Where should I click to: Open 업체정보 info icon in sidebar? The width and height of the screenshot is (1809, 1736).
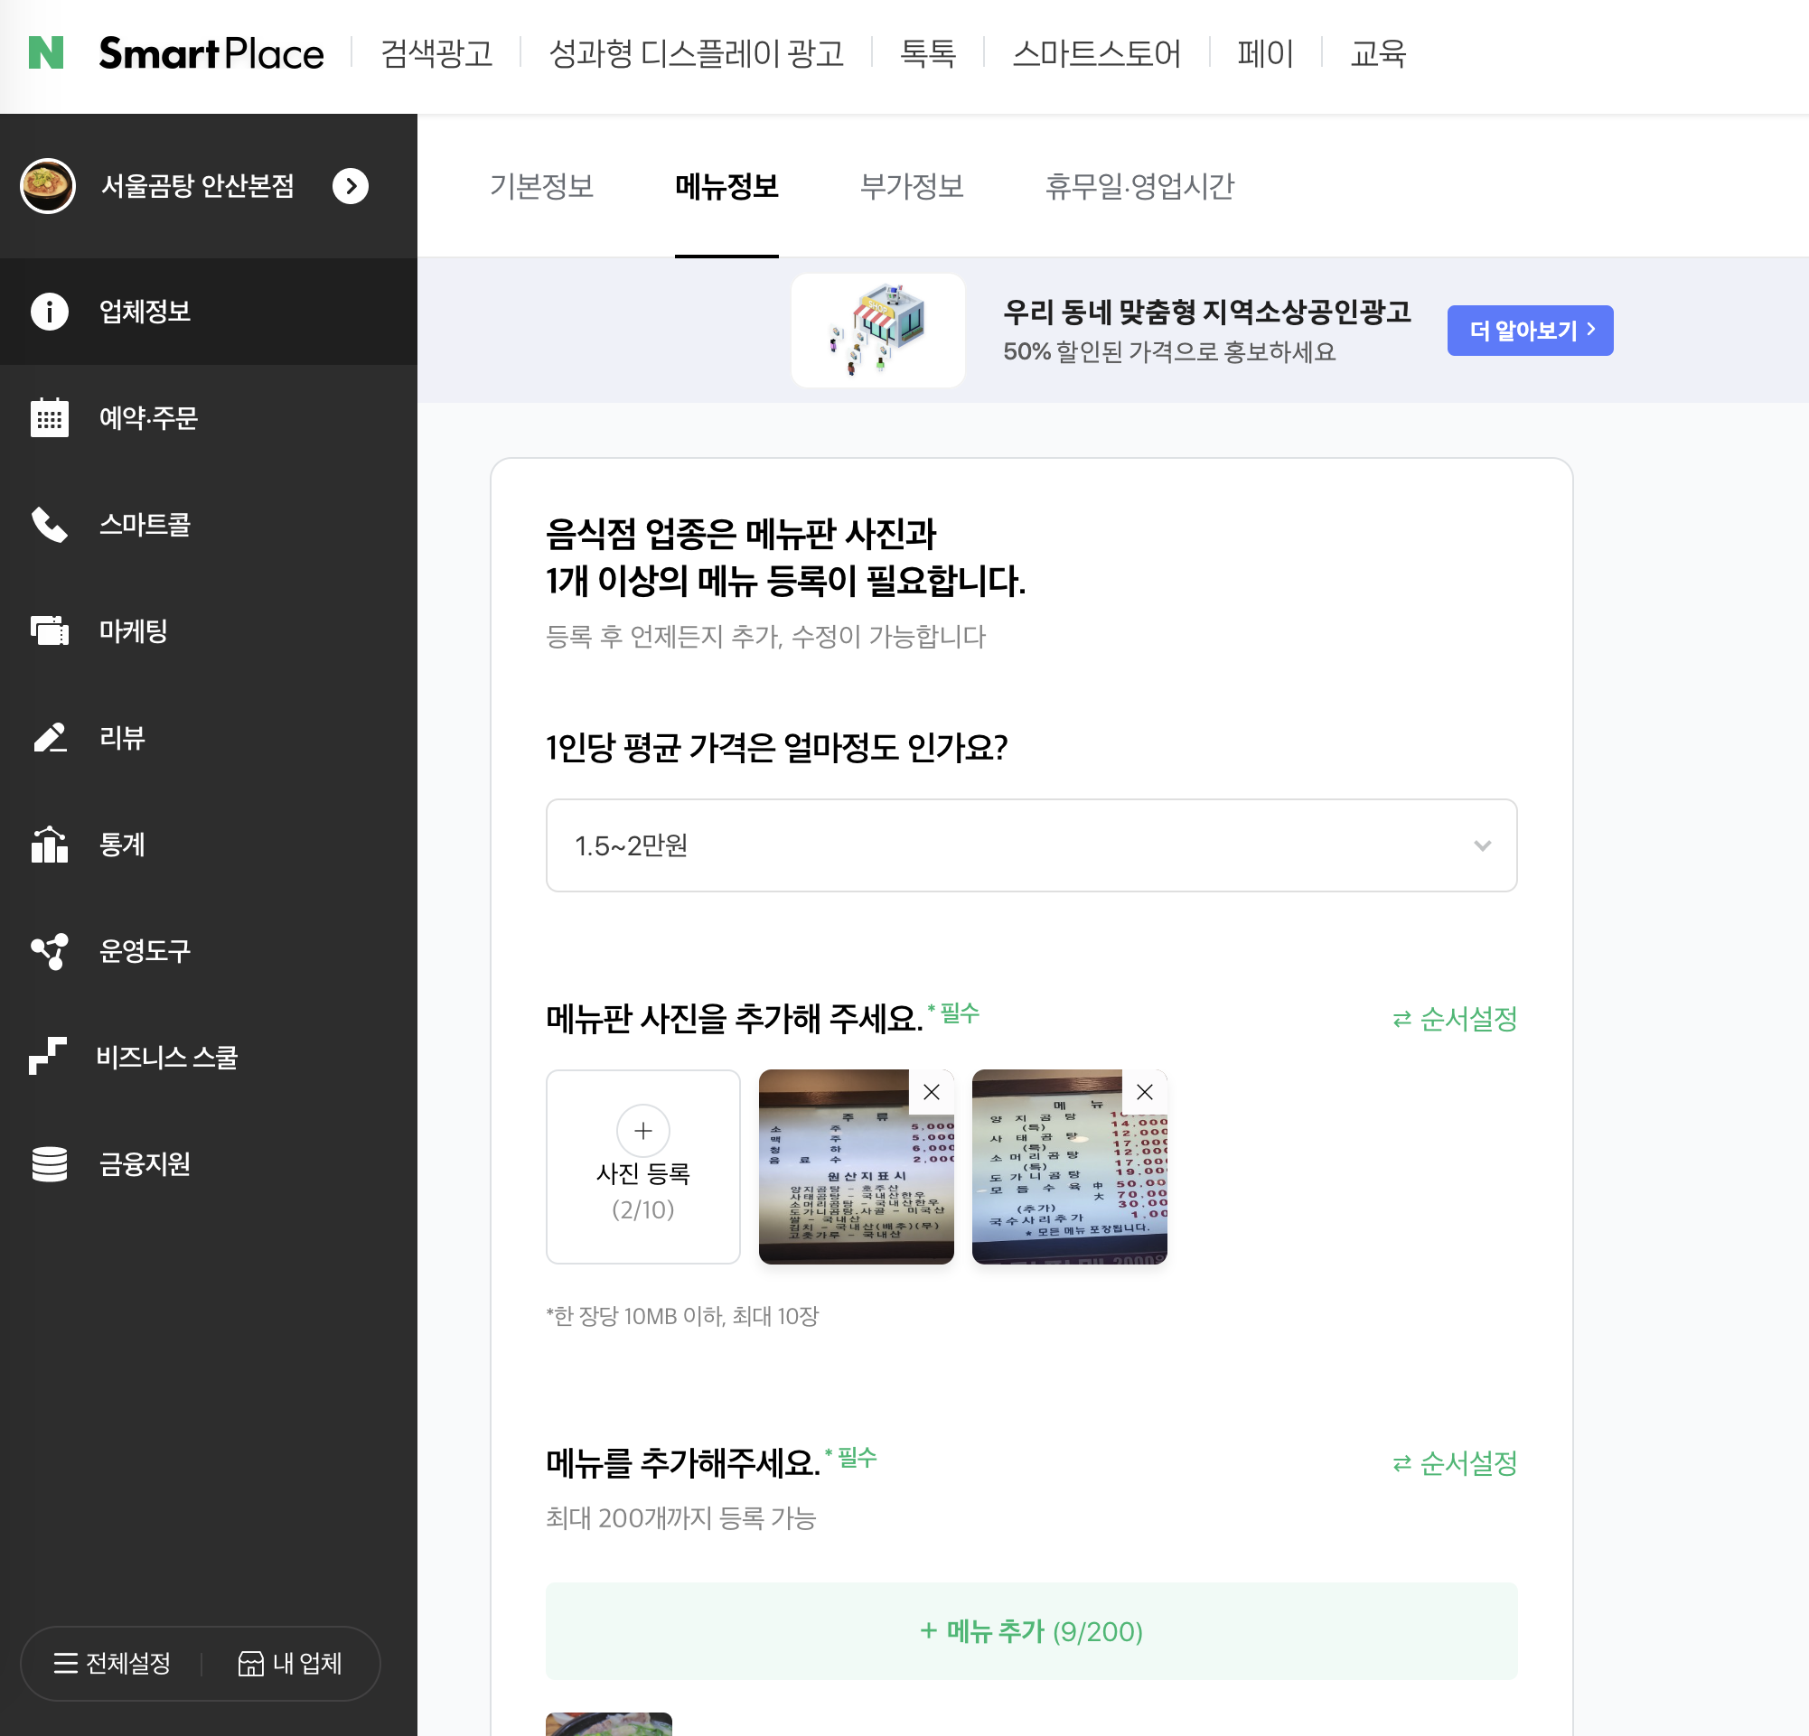(x=49, y=311)
